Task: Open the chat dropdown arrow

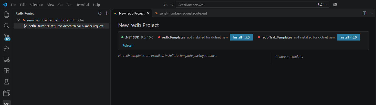Action: tap(327, 5)
